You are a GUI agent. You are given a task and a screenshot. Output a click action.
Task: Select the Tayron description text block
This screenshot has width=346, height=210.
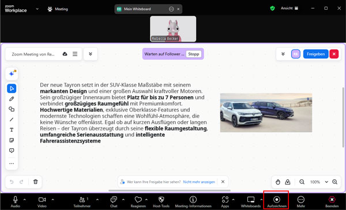124,113
